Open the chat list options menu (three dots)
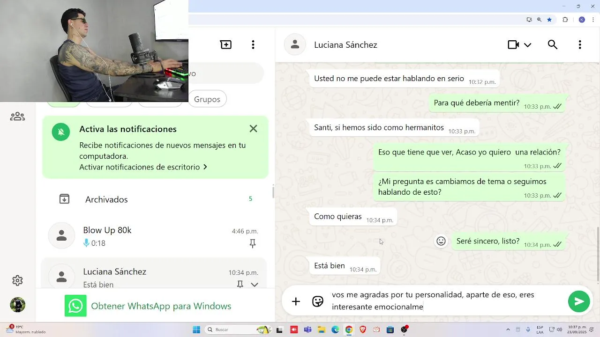600x337 pixels. pyautogui.click(x=253, y=44)
